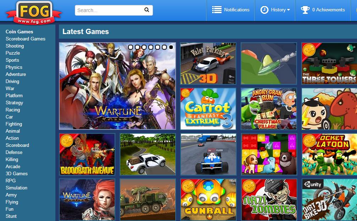Open Angry Gran Run Christmas Village
Viewport: 357px width, 221px height.
pos(269,109)
